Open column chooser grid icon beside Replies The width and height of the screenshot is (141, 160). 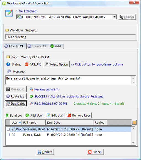coord(134,122)
